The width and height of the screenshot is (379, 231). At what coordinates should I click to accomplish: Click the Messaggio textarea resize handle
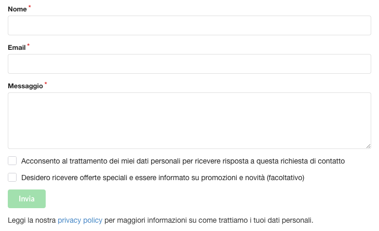pos(368,146)
